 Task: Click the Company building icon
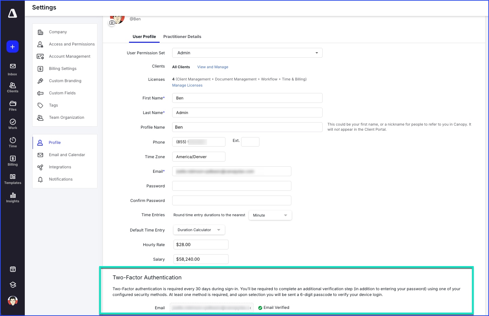click(x=40, y=32)
